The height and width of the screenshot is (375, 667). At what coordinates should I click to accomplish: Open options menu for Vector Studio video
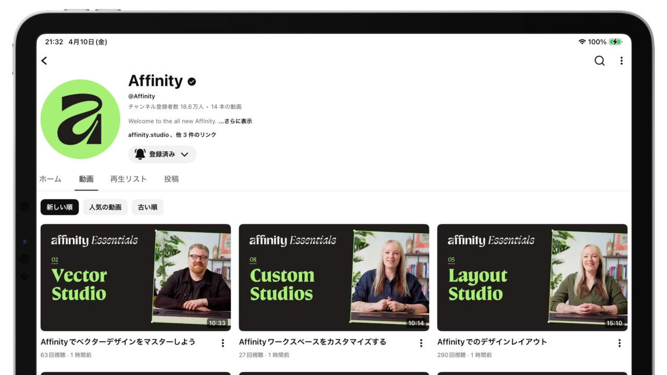[x=223, y=343]
